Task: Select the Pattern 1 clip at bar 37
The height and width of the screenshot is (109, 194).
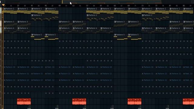Action: tap(24, 11)
